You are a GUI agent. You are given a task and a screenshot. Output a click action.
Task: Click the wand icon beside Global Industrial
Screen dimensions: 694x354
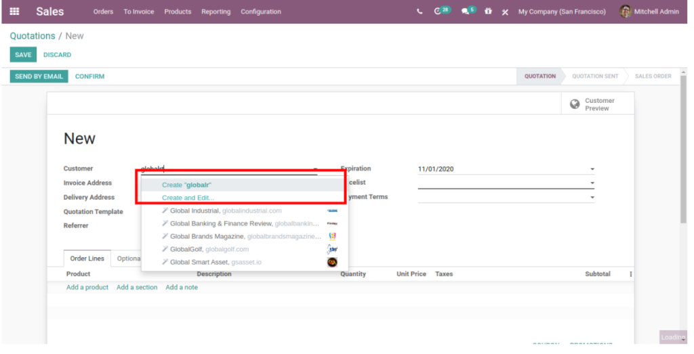pos(165,211)
